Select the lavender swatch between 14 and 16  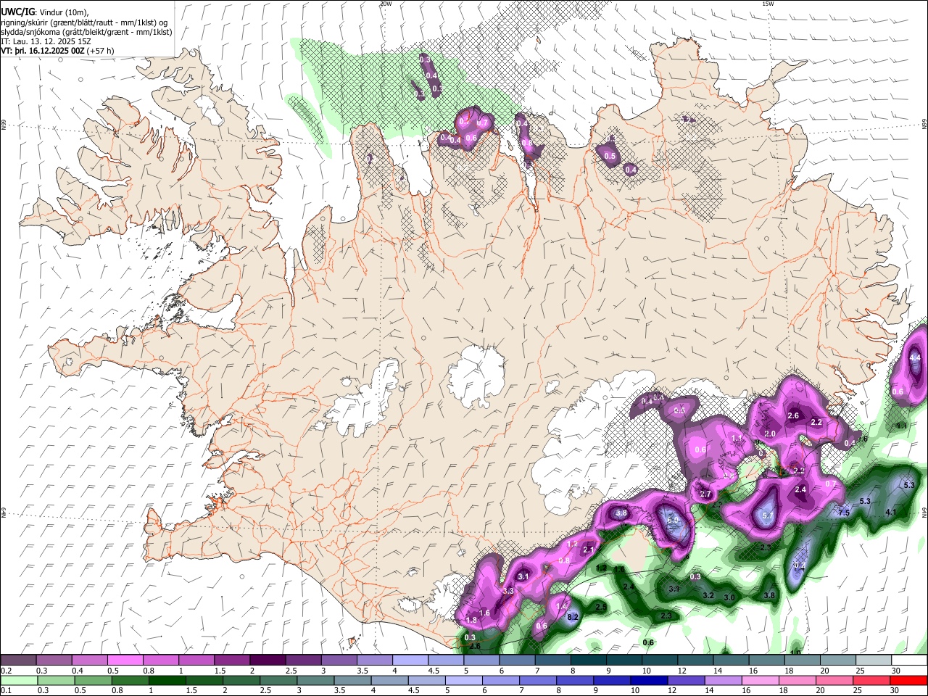click(723, 681)
